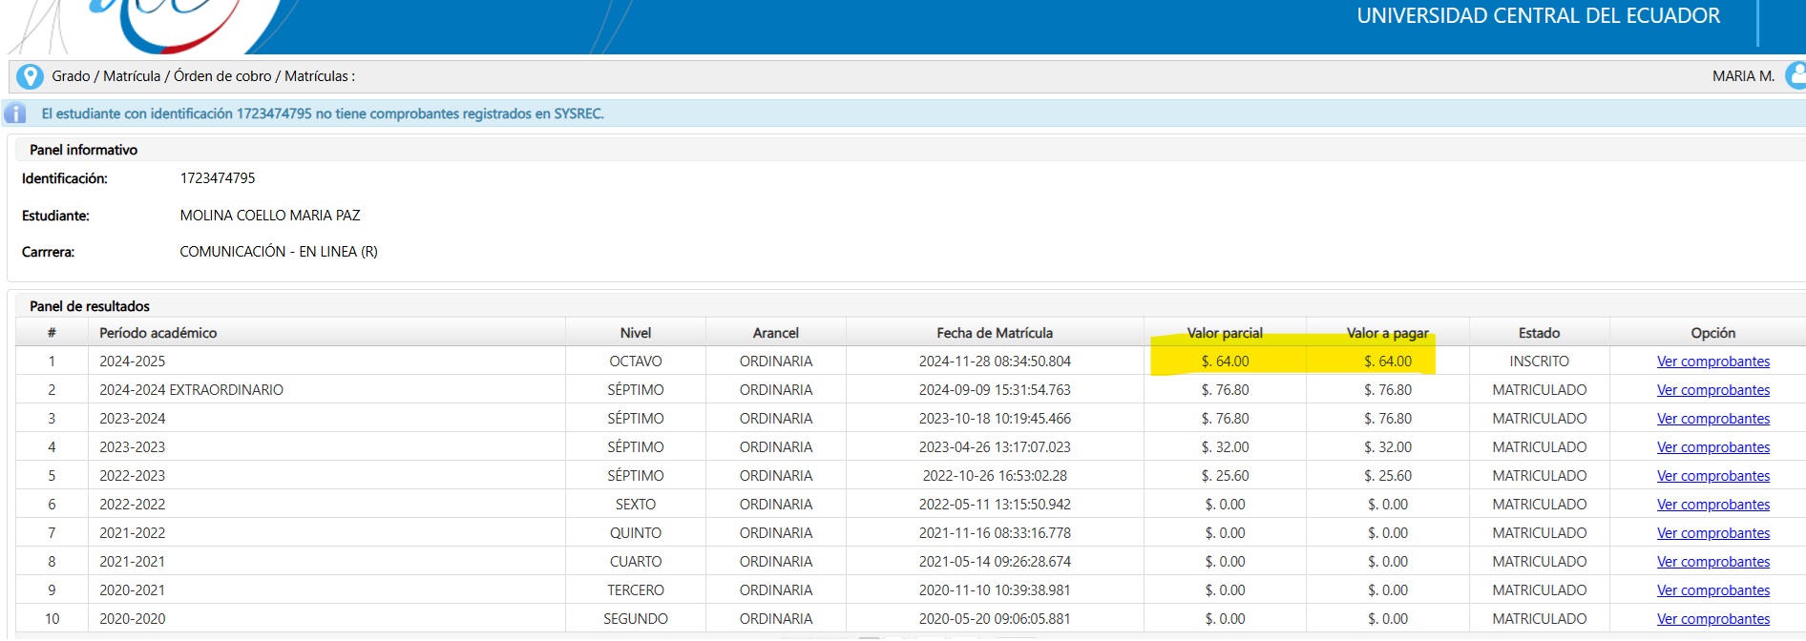Click the OCTAVO level cell
The width and height of the screenshot is (1806, 641).
point(636,362)
